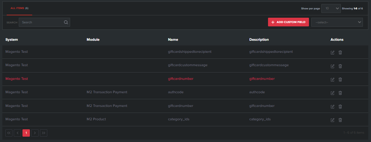This screenshot has height=142, width=371.
Task: Delete the category_ids custom field
Action: click(340, 120)
